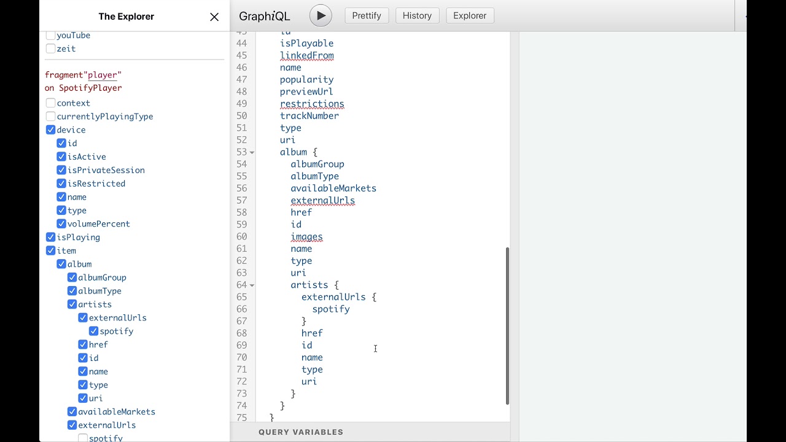Click SpotifyPlayer type name in explorer
The image size is (786, 442).
[90, 88]
